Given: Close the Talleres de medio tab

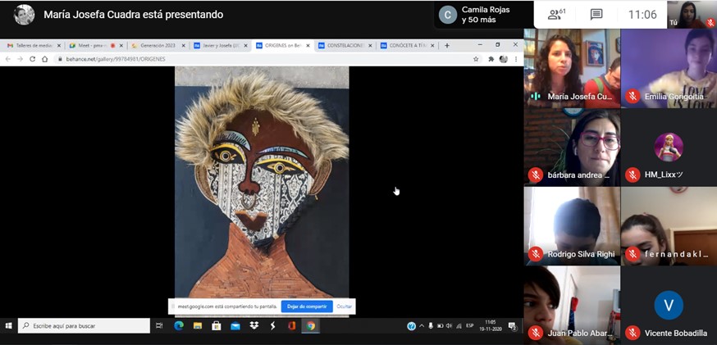Looking at the screenshot, I should [x=59, y=46].
